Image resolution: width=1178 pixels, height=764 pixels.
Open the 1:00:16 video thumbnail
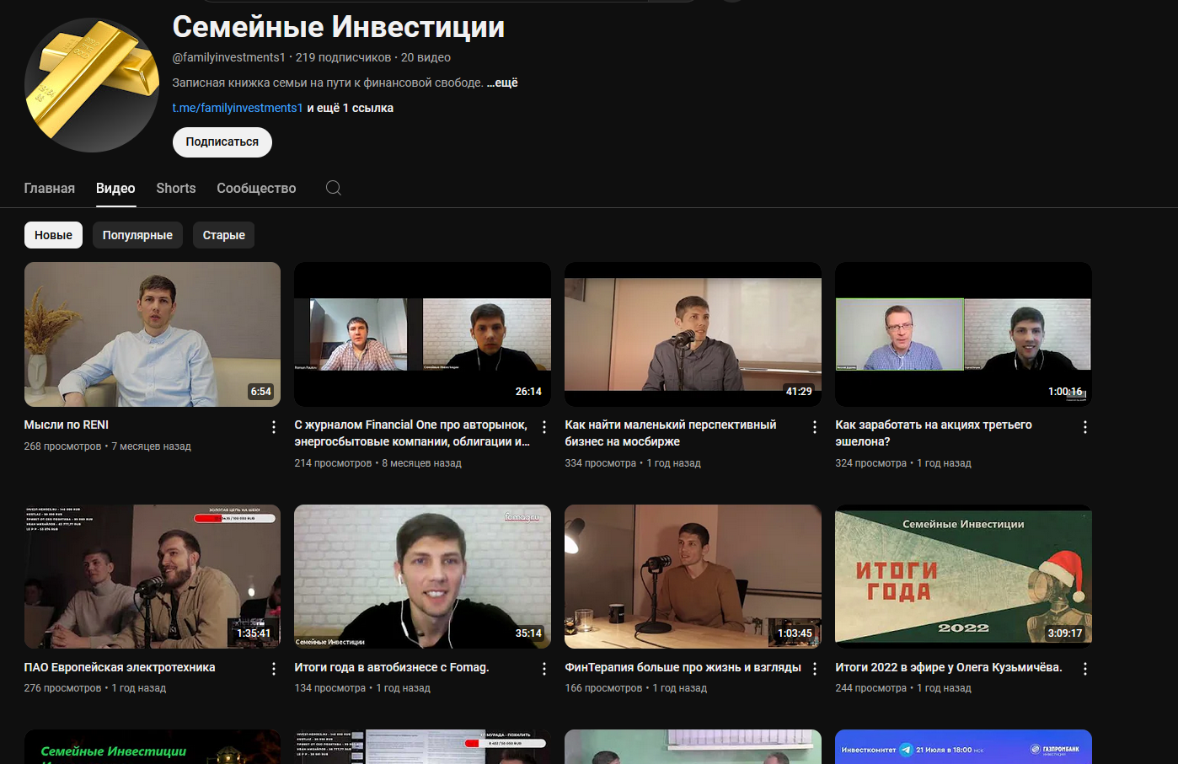(x=963, y=334)
